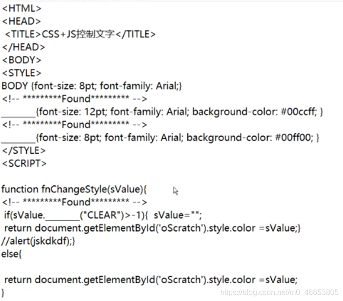Click the <SCRIPT> tag line
The height and width of the screenshot is (301, 343).
[x=24, y=163]
